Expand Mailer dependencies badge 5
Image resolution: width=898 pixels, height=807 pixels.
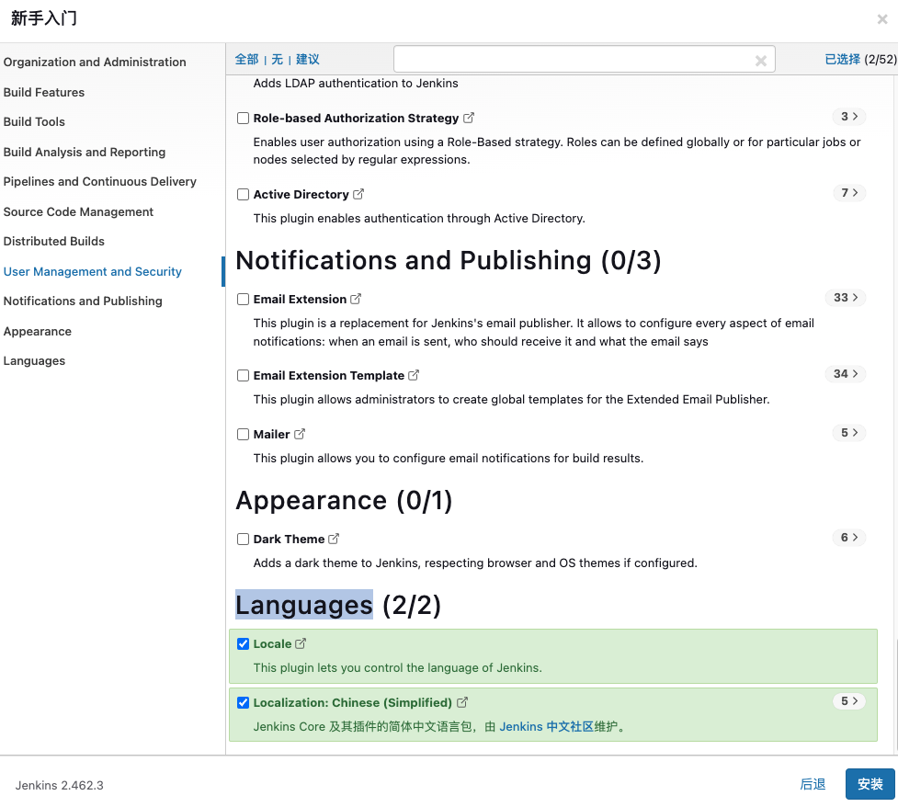tap(848, 433)
